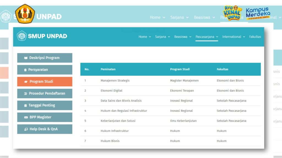282x158 pixels.
Task: Click the Ayo Kenal Unpad sticker logo
Action: (233, 13)
